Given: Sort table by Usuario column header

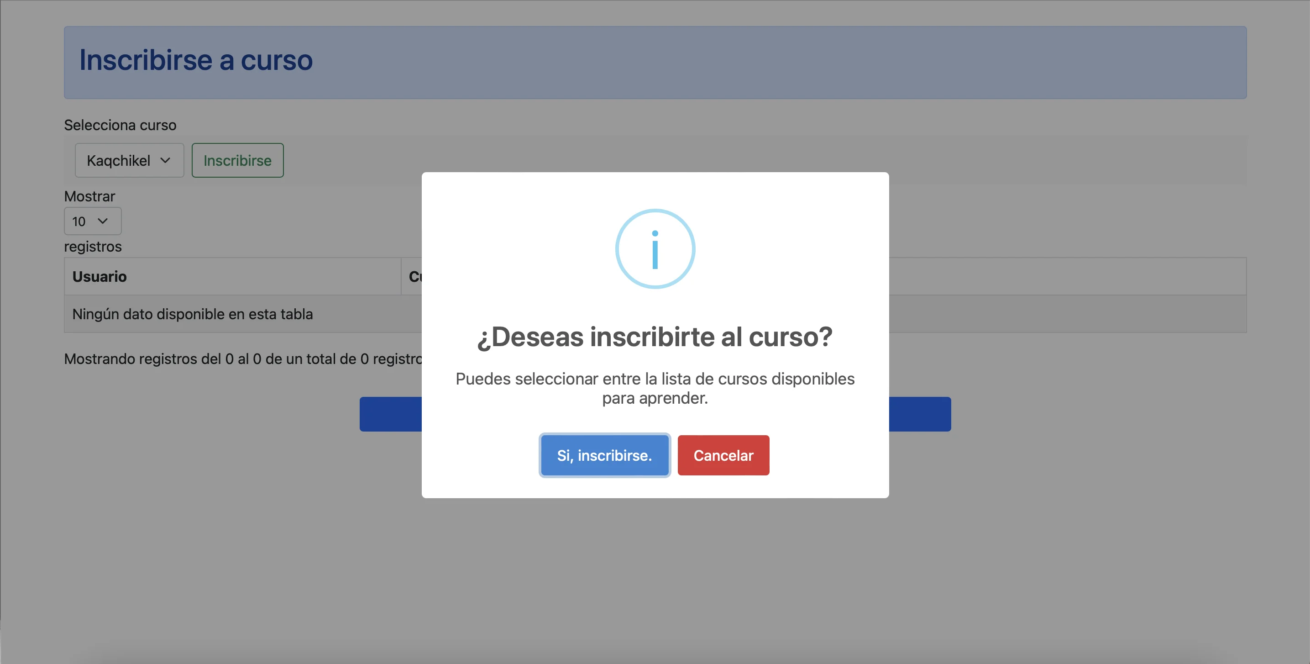Looking at the screenshot, I should tap(232, 276).
